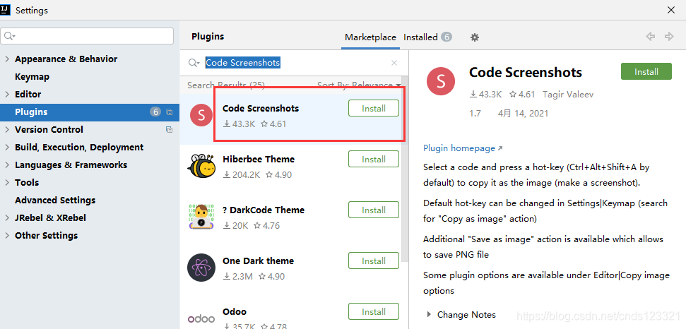The width and height of the screenshot is (686, 329).
Task: Click Search Results (25) label
Action: click(226, 85)
